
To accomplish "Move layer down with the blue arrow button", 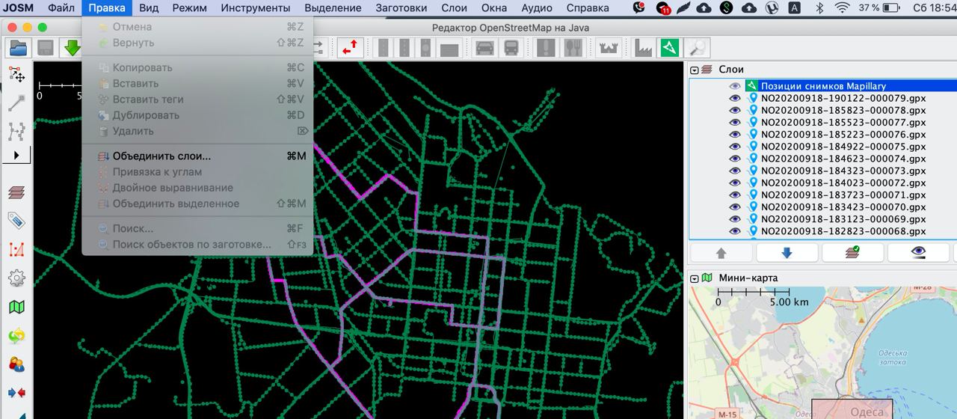I will (x=787, y=253).
